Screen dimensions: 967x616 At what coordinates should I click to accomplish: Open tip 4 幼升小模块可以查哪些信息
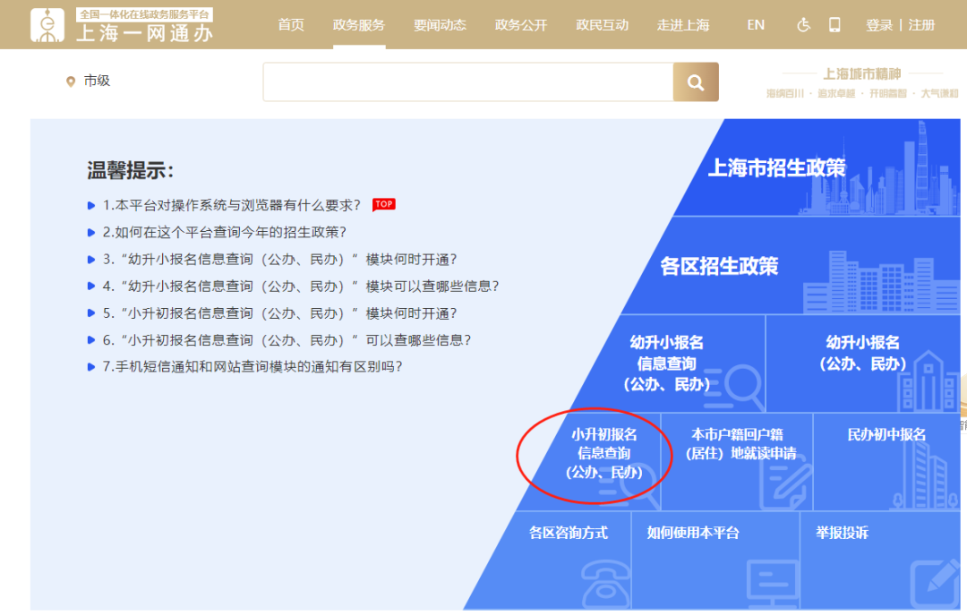point(301,287)
